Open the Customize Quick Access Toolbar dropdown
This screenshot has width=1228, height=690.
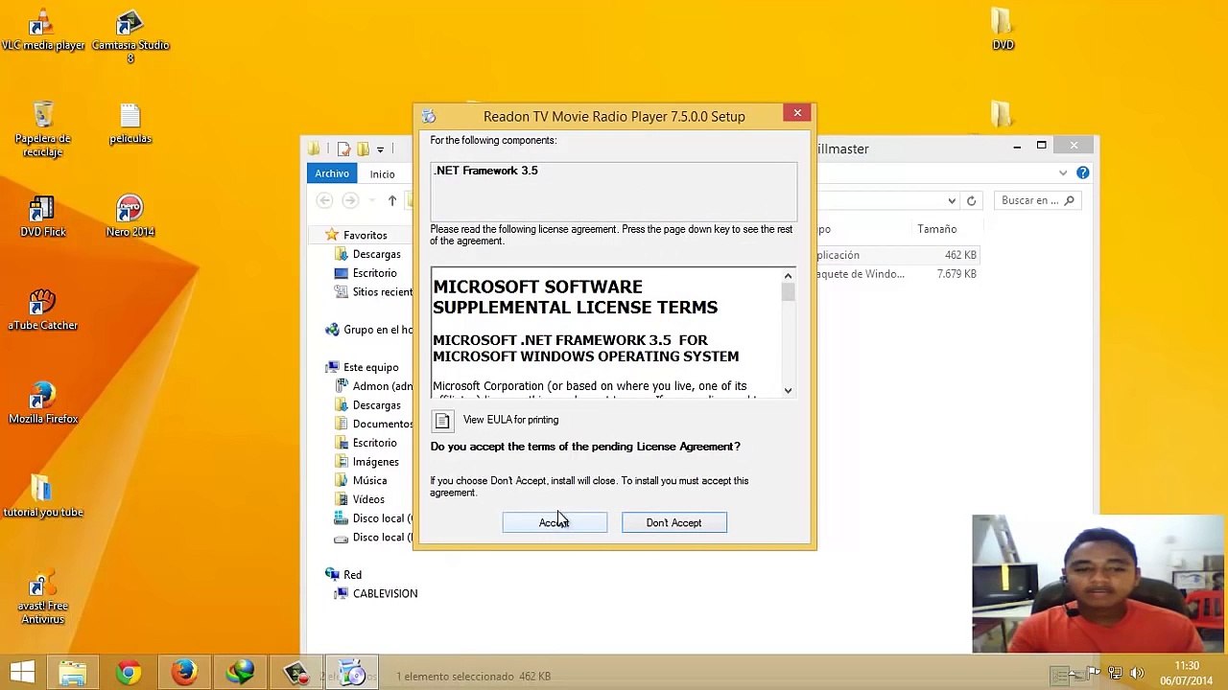(380, 149)
